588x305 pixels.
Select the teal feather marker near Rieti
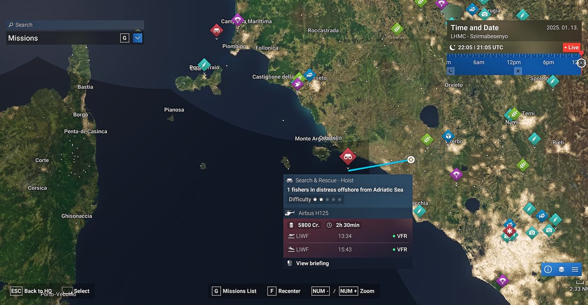(534, 139)
